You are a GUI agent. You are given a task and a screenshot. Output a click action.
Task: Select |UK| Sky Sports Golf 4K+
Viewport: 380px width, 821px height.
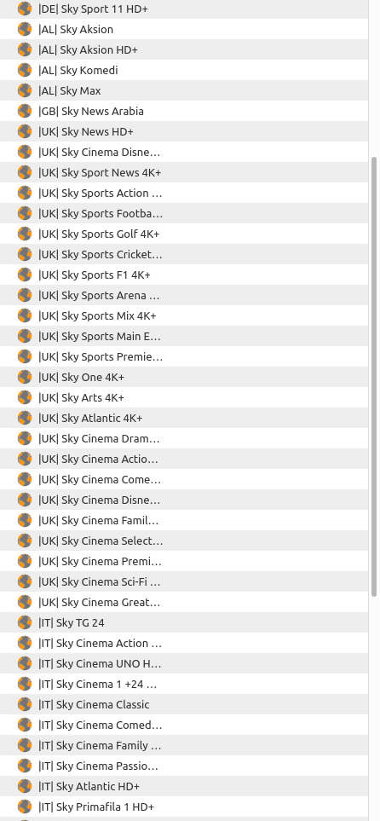184,234
